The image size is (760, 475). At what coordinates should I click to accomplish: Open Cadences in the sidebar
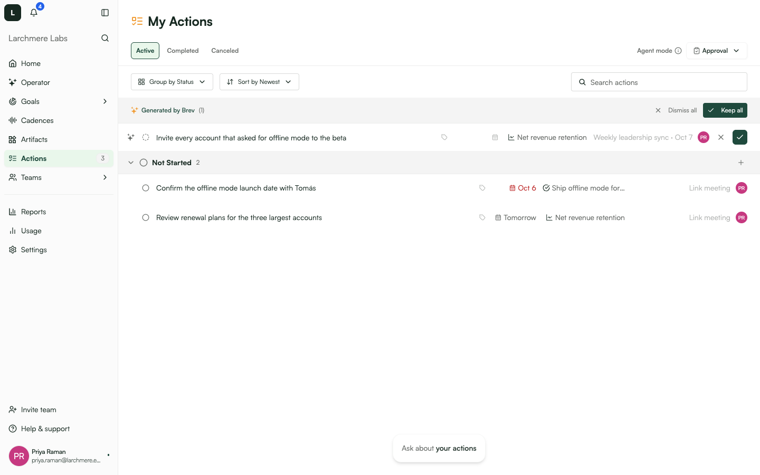[59, 120]
